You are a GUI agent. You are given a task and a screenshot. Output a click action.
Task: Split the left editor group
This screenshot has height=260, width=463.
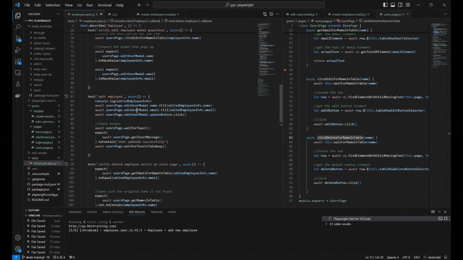[271, 14]
